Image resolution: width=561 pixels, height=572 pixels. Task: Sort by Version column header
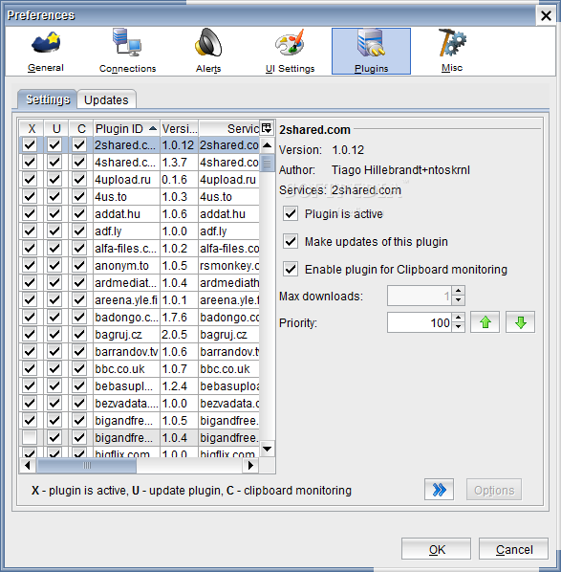(x=179, y=128)
